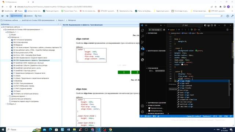Click white color swatch in color line
Viewport: 235px width, 132px height.
click(182, 65)
